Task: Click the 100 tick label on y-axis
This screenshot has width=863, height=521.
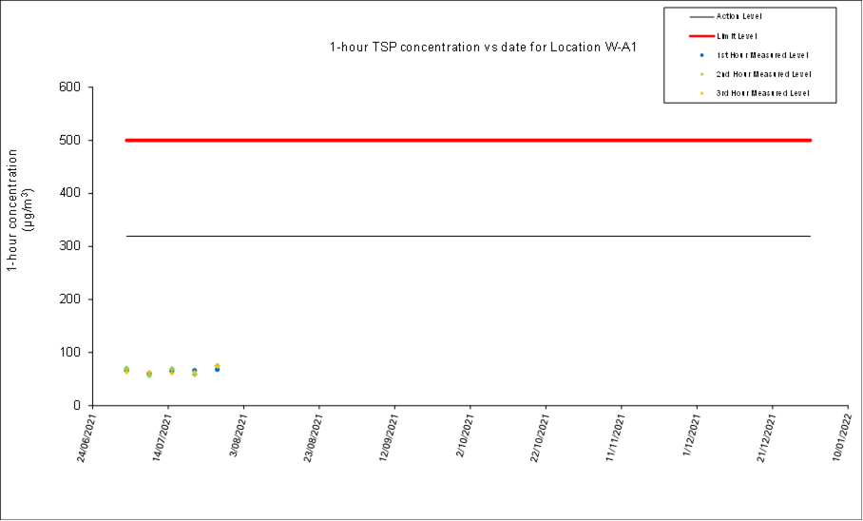Action: click(73, 353)
